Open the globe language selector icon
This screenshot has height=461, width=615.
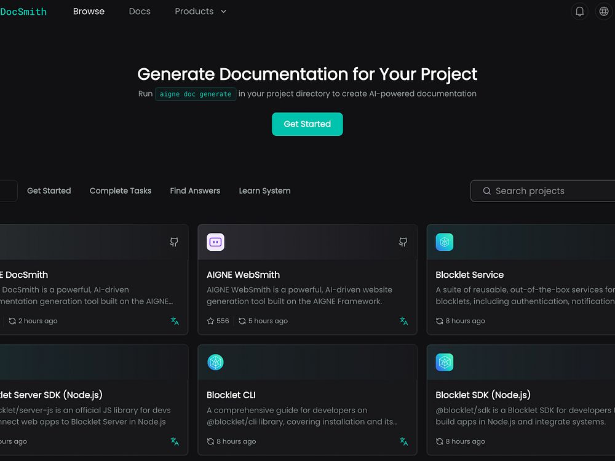(604, 12)
